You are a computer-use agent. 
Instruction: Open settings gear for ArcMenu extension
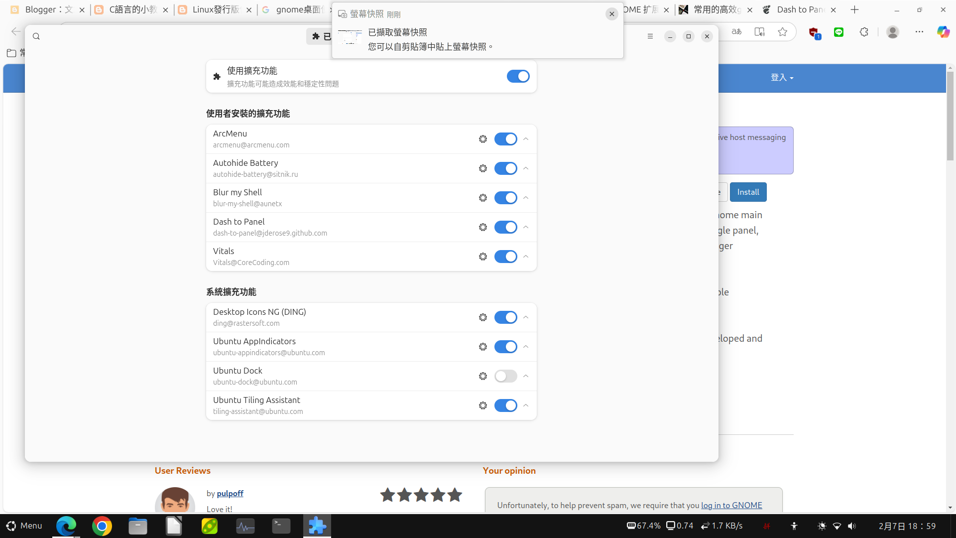[482, 139]
